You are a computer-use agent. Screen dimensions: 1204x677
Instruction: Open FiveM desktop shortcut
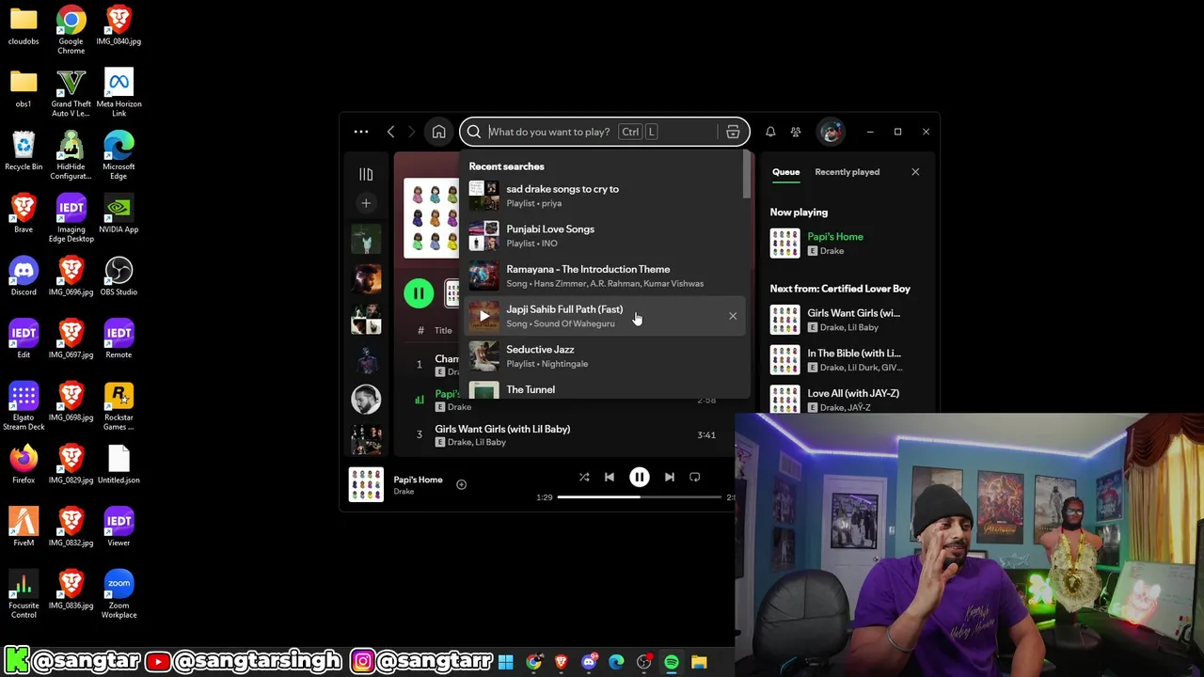24,527
